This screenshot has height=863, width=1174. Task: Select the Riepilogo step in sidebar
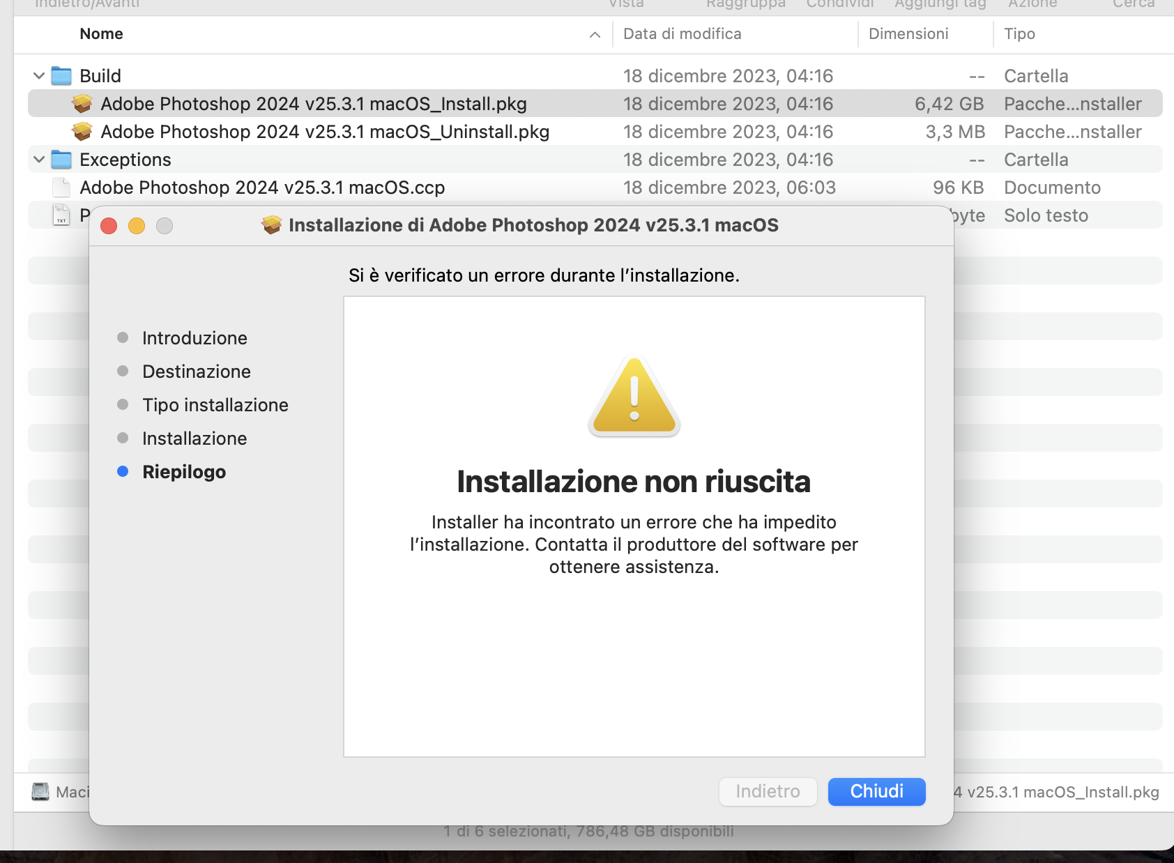(x=184, y=472)
